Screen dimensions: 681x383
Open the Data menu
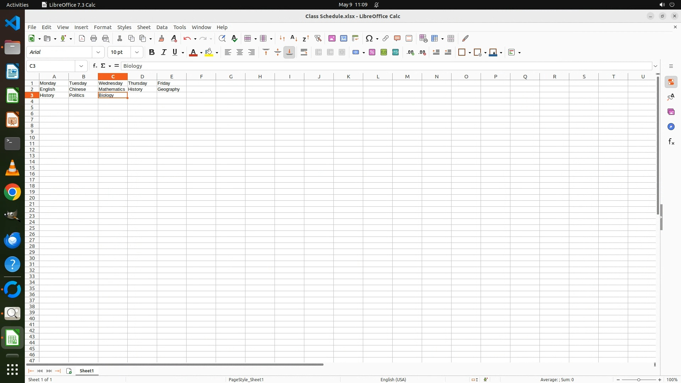(162, 27)
